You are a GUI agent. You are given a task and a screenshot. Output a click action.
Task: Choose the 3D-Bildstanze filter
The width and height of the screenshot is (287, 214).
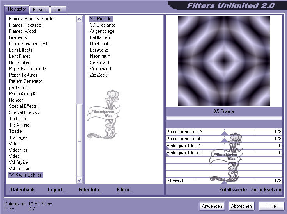[103, 25]
